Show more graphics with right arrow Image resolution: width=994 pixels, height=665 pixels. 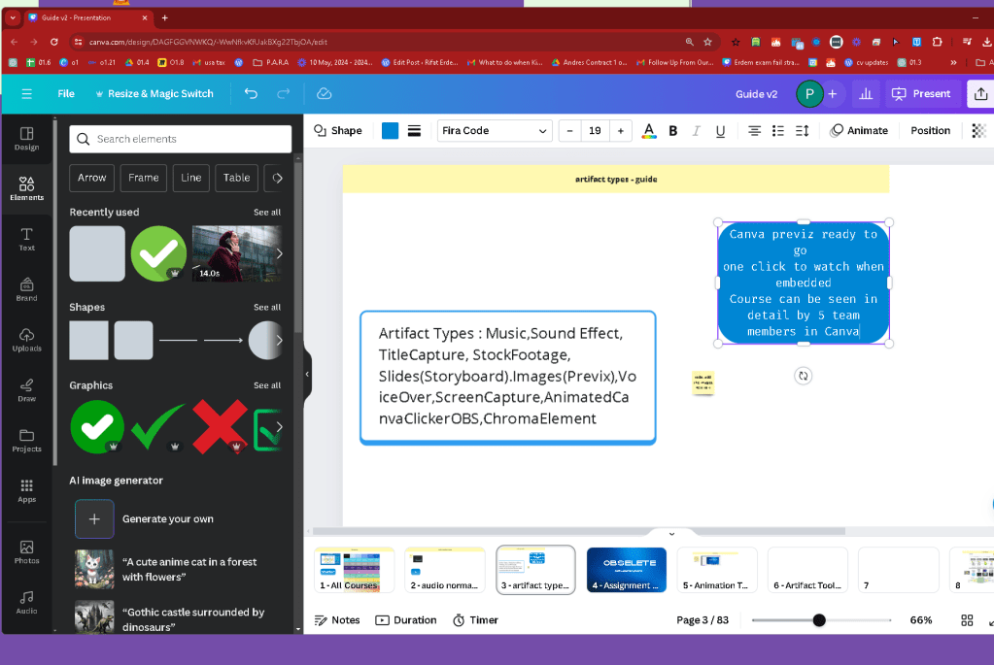pos(279,426)
